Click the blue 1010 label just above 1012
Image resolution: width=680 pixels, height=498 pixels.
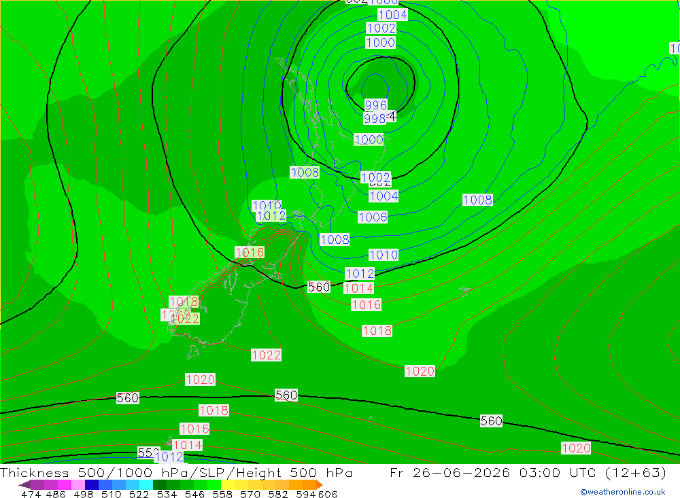coord(267,205)
